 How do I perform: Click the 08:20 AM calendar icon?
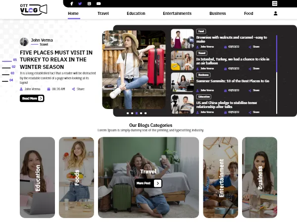click(49, 89)
